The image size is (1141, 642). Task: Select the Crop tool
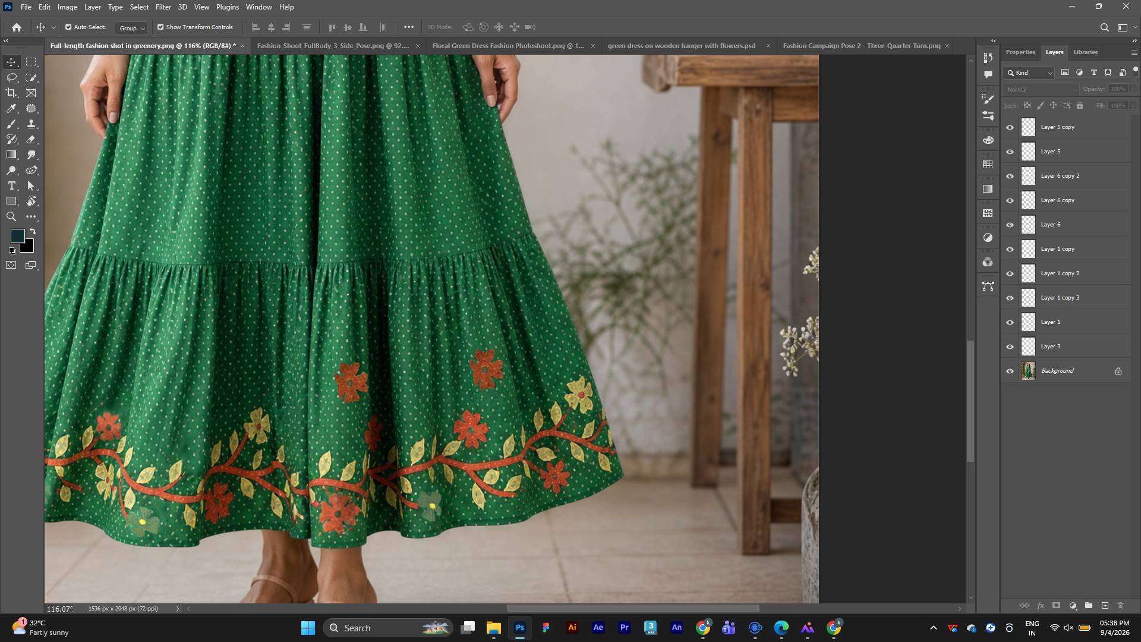click(x=11, y=93)
